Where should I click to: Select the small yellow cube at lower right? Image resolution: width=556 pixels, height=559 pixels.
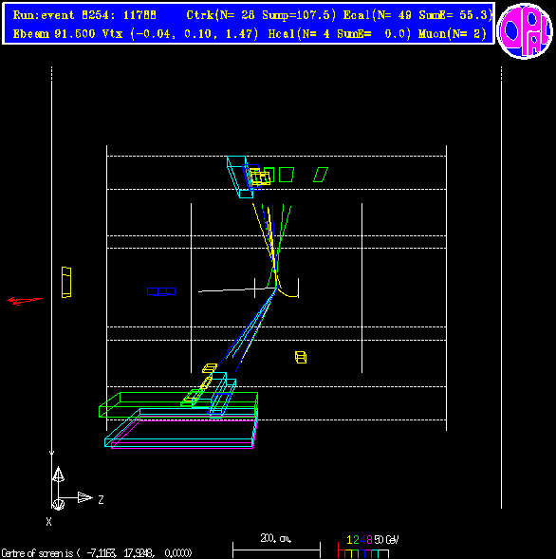coord(301,357)
